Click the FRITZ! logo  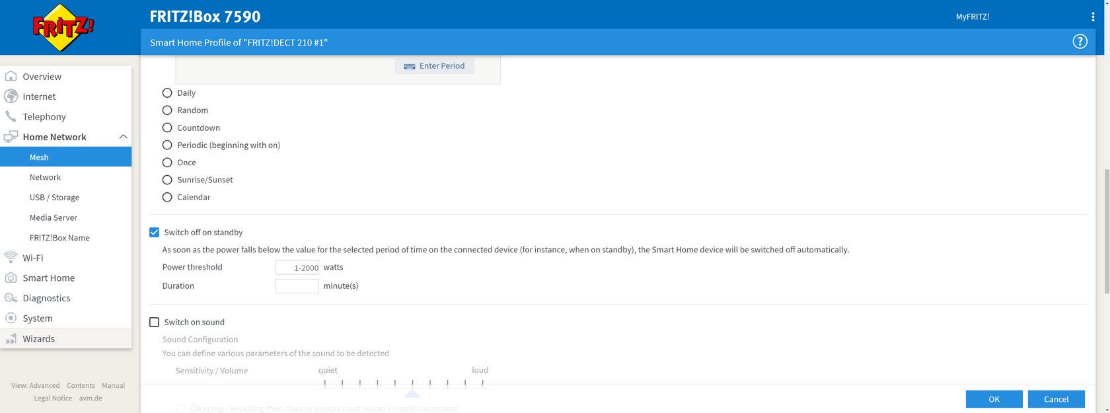point(63,28)
